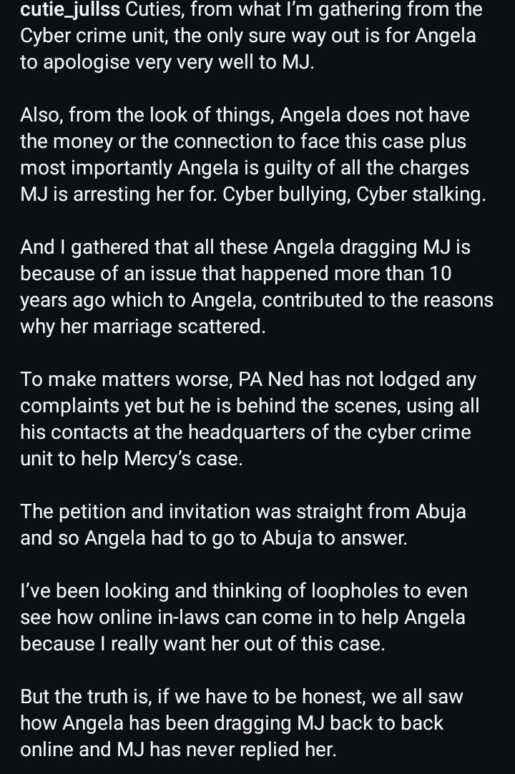The image size is (515, 774).
Task: Tap the paragraph starting "To make matters worse"
Action: tap(247, 379)
